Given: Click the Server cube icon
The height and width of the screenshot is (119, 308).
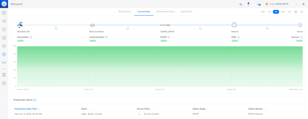Looking at the screenshot, I should [x=300, y=25].
